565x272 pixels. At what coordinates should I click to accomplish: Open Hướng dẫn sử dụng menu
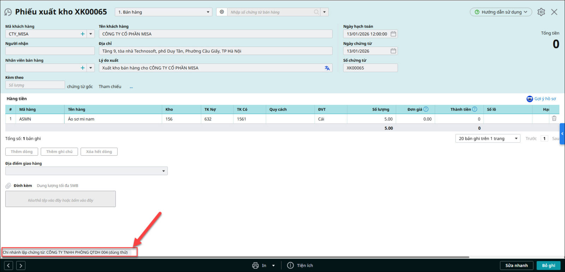coord(501,12)
